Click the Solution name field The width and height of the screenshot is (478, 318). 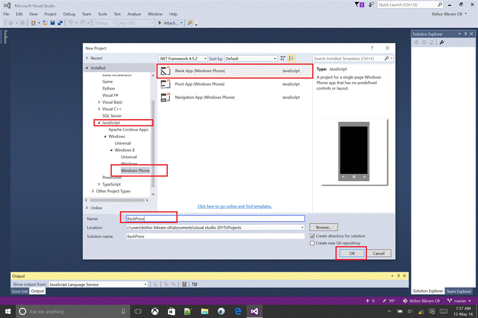215,236
